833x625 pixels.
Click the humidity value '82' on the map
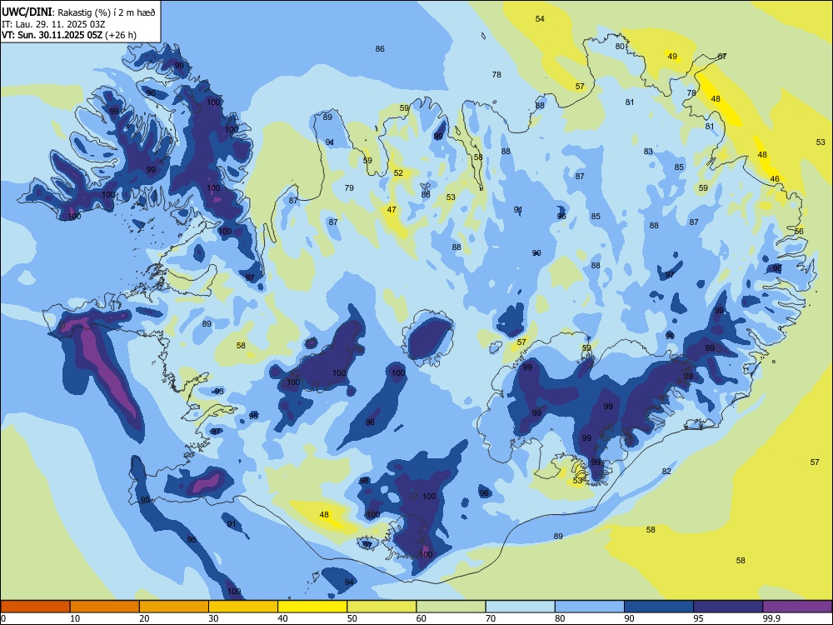[x=666, y=472]
